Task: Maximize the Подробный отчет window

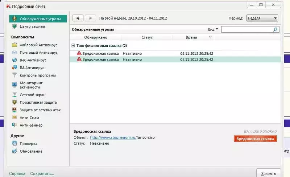Action: click(261, 5)
